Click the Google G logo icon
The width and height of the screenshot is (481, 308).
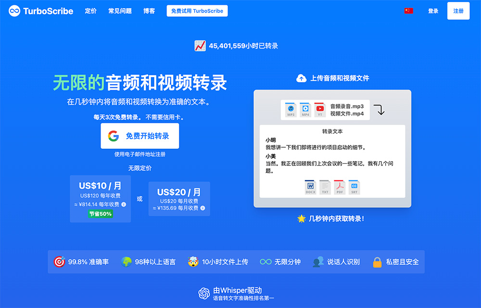click(x=113, y=136)
